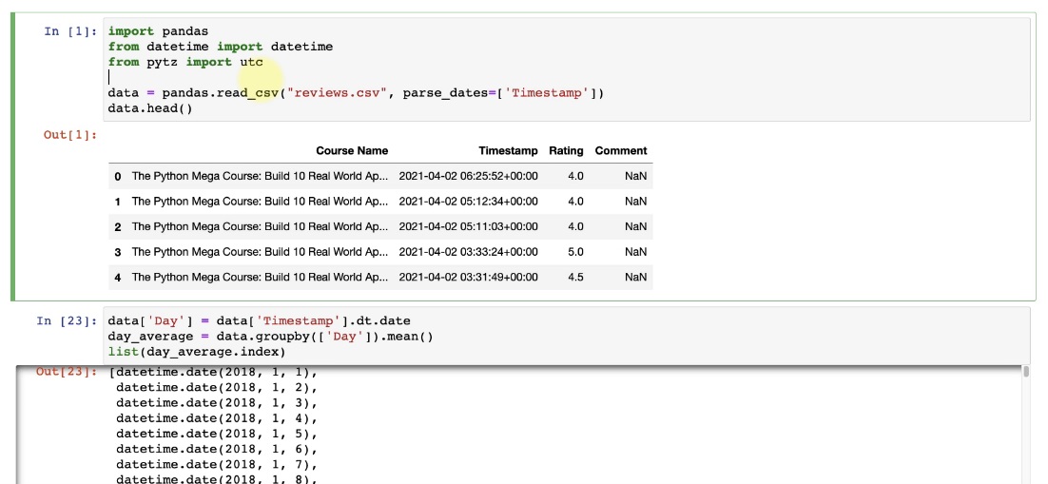1048x484 pixels.
Task: Click the row index 1 in the dataframe
Action: point(118,202)
